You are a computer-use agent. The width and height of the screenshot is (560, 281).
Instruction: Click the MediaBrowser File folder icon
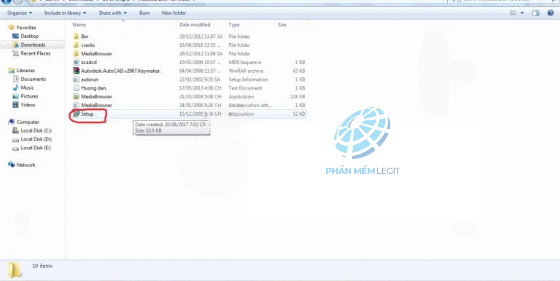coord(76,54)
